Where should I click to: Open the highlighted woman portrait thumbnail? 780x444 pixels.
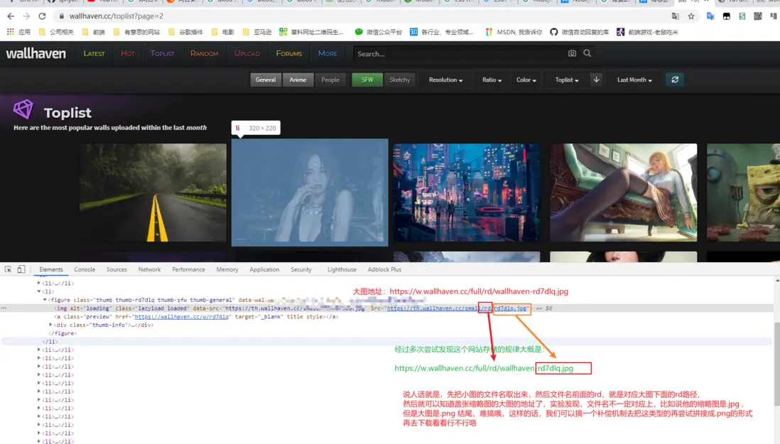[310, 193]
